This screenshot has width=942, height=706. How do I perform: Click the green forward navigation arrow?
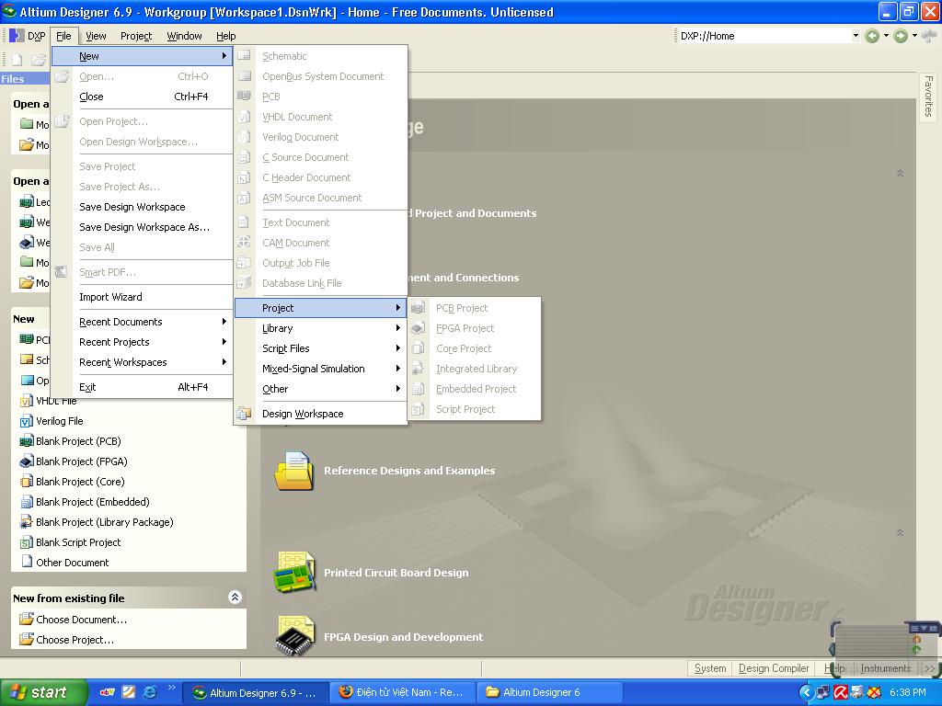pyautogui.click(x=900, y=36)
